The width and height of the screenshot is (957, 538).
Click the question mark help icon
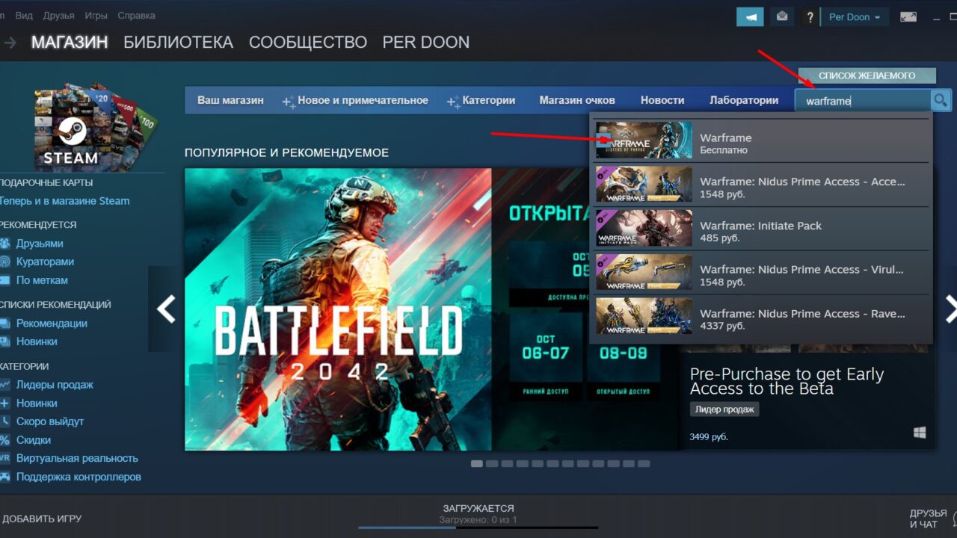(x=810, y=16)
